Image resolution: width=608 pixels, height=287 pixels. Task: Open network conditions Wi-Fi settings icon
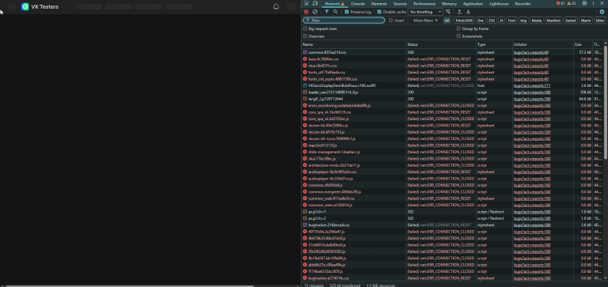[x=448, y=12]
